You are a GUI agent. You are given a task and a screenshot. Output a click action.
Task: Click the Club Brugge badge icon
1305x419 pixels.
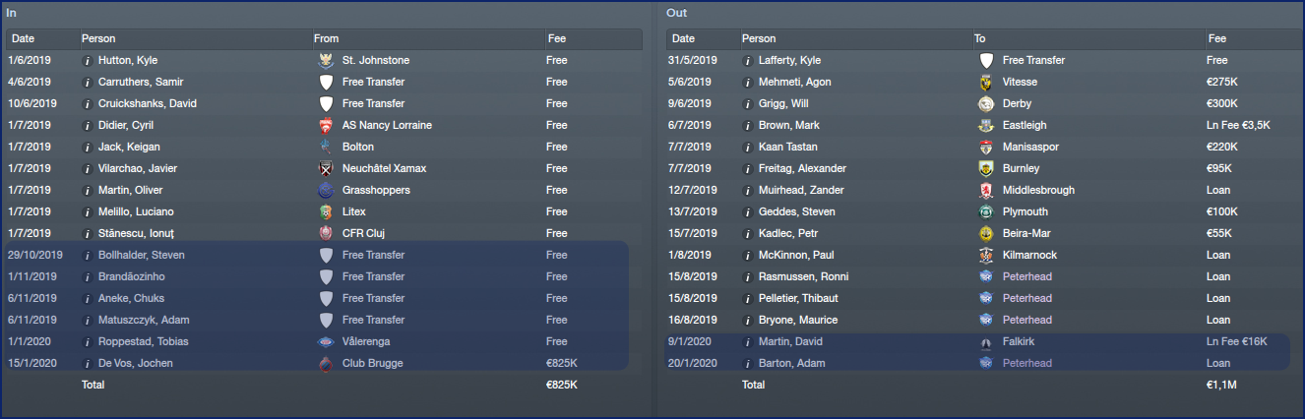326,363
